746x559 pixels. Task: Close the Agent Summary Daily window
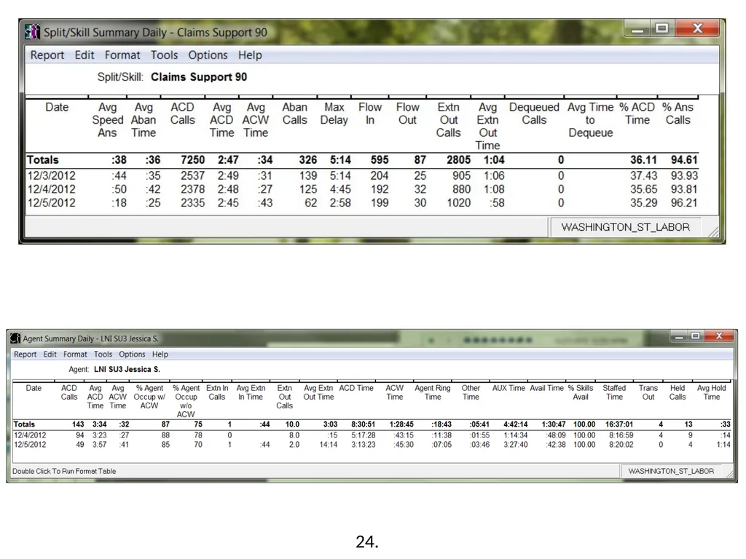pyautogui.click(x=719, y=336)
